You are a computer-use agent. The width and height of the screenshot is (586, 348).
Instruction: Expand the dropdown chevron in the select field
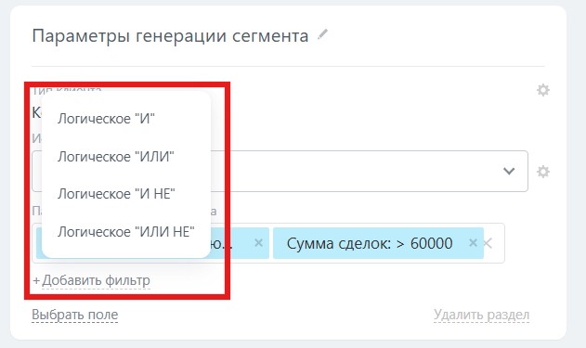509,172
